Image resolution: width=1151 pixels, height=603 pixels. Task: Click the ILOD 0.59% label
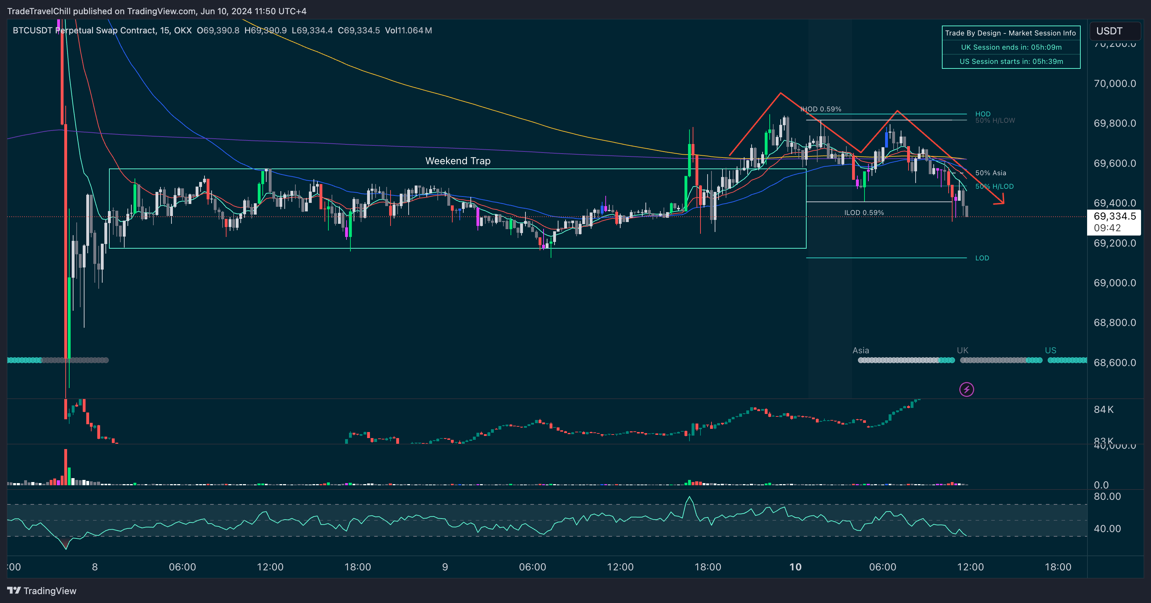(864, 212)
